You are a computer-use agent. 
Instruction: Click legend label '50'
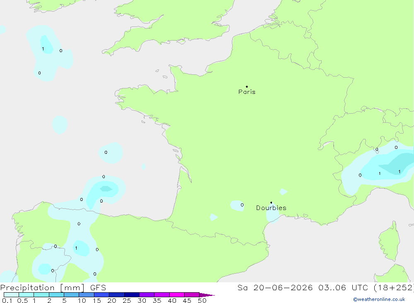[202, 301]
